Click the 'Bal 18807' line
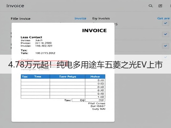171x128 pixels. click(98, 106)
